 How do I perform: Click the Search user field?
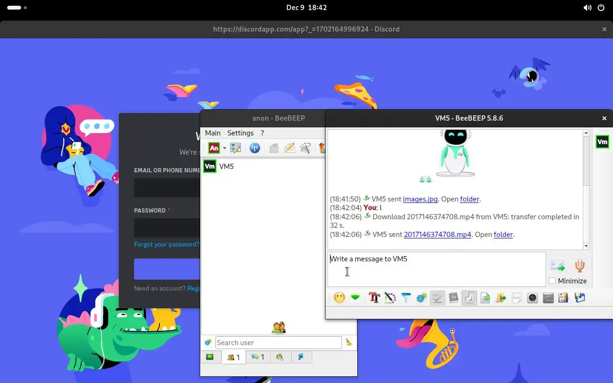pos(278,343)
